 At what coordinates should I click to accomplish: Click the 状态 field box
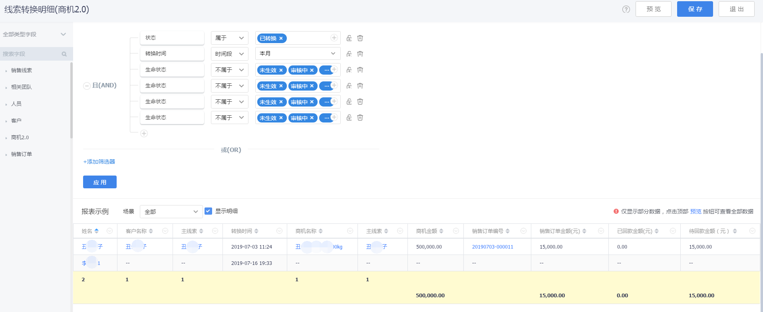click(x=172, y=38)
